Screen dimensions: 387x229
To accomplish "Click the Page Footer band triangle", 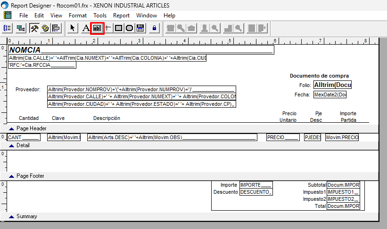I will pos(12,176).
